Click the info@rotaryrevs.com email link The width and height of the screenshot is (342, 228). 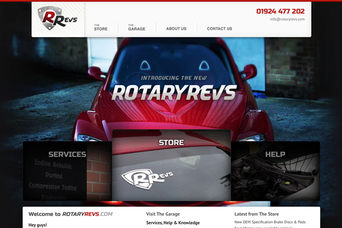[287, 19]
